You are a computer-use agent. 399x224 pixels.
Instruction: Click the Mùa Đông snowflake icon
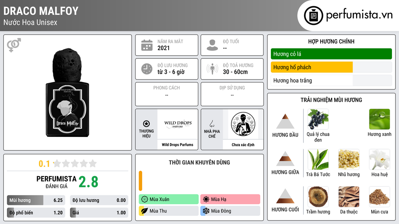click(x=206, y=211)
